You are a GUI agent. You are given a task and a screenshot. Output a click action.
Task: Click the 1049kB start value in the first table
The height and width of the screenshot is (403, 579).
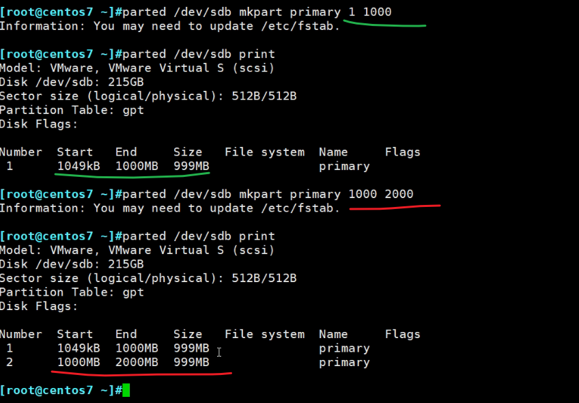pos(79,166)
